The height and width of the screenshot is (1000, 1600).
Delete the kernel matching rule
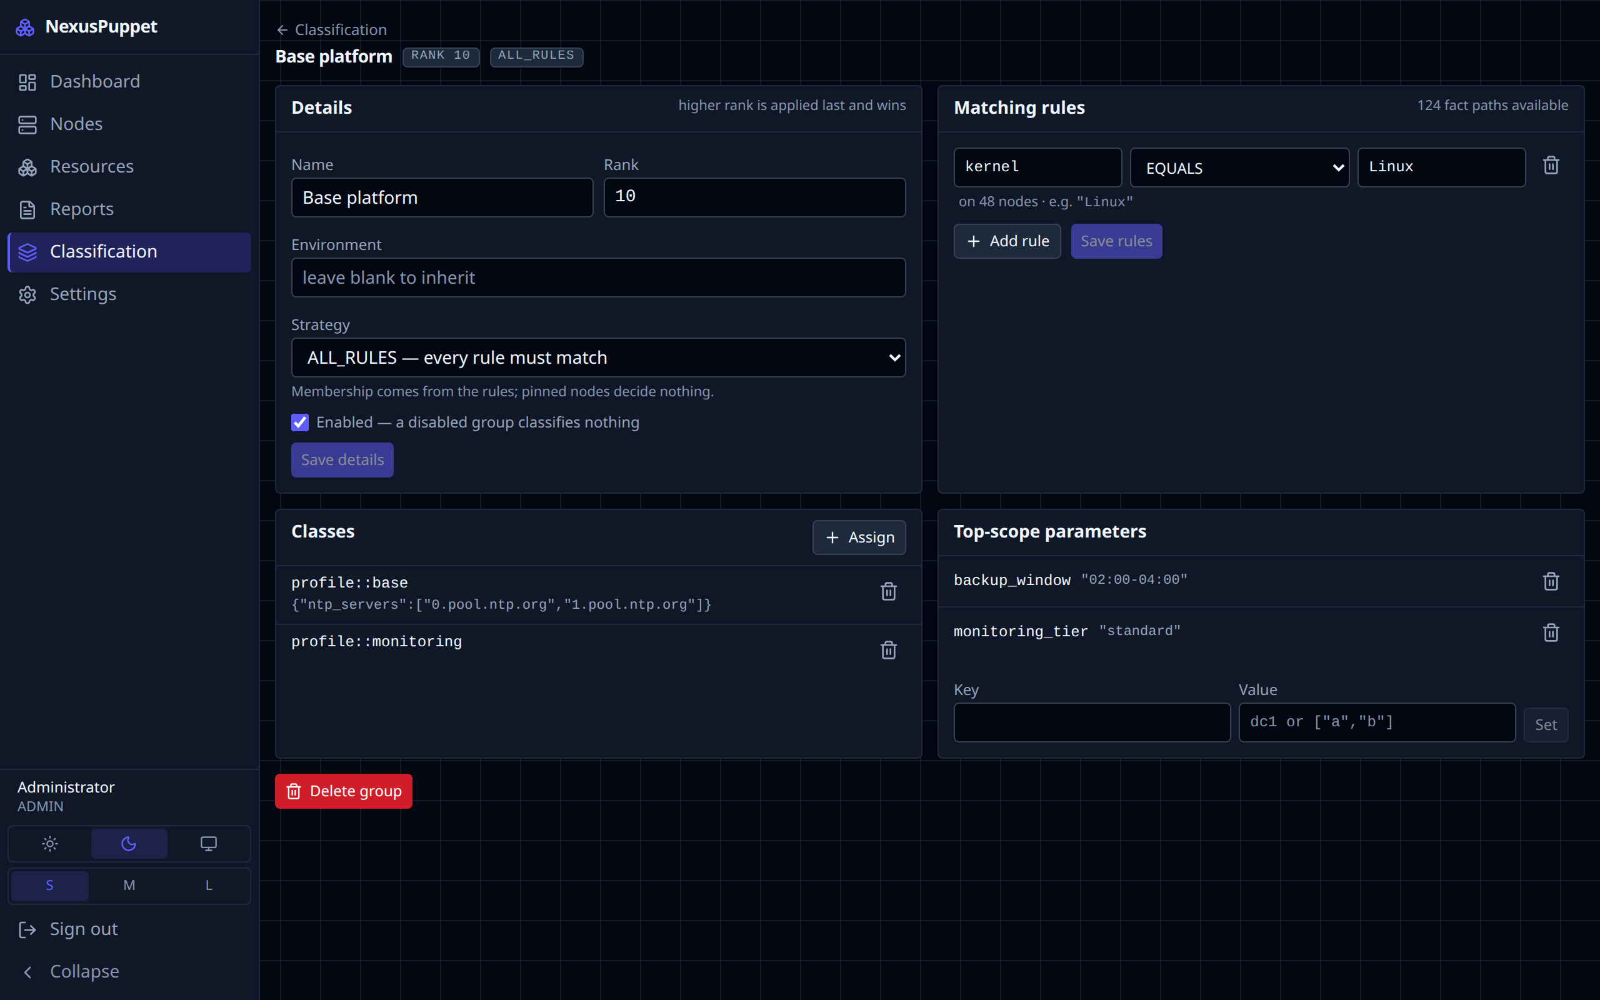1551,166
